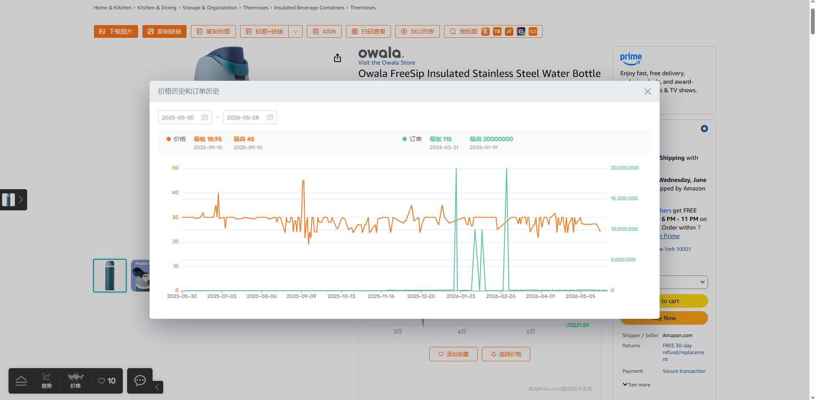The image size is (816, 400).
Task: Search title via AliExpress A icon
Action: 509,31
